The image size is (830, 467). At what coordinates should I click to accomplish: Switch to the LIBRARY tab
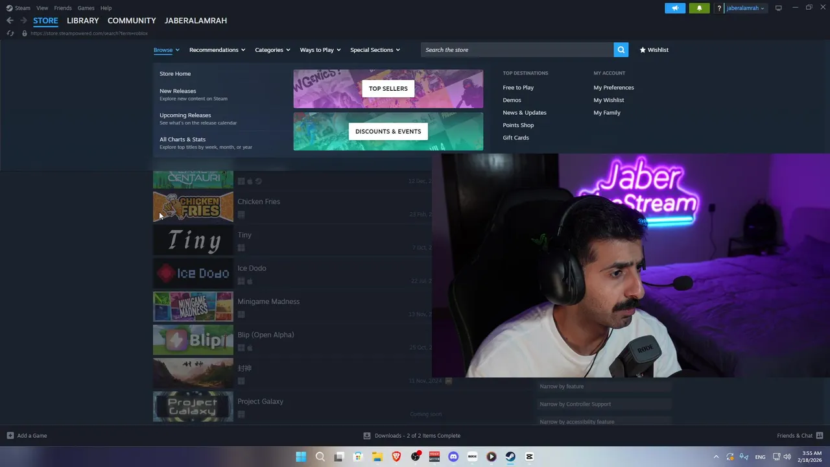83,21
